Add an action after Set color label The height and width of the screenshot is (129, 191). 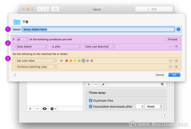[x=176, y=61]
